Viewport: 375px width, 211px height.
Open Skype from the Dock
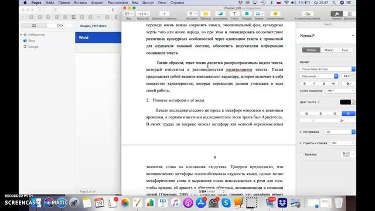[x=226, y=203]
